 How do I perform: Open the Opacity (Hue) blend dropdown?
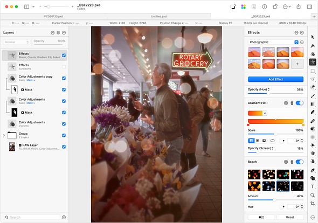click(259, 89)
